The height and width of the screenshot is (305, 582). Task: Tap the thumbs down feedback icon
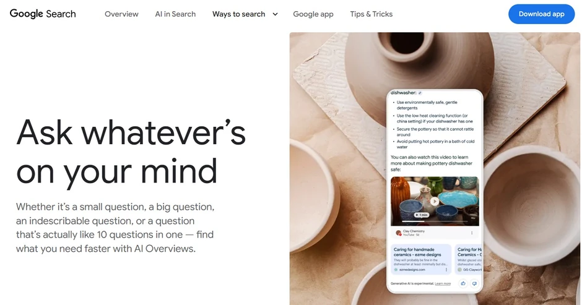pos(474,283)
